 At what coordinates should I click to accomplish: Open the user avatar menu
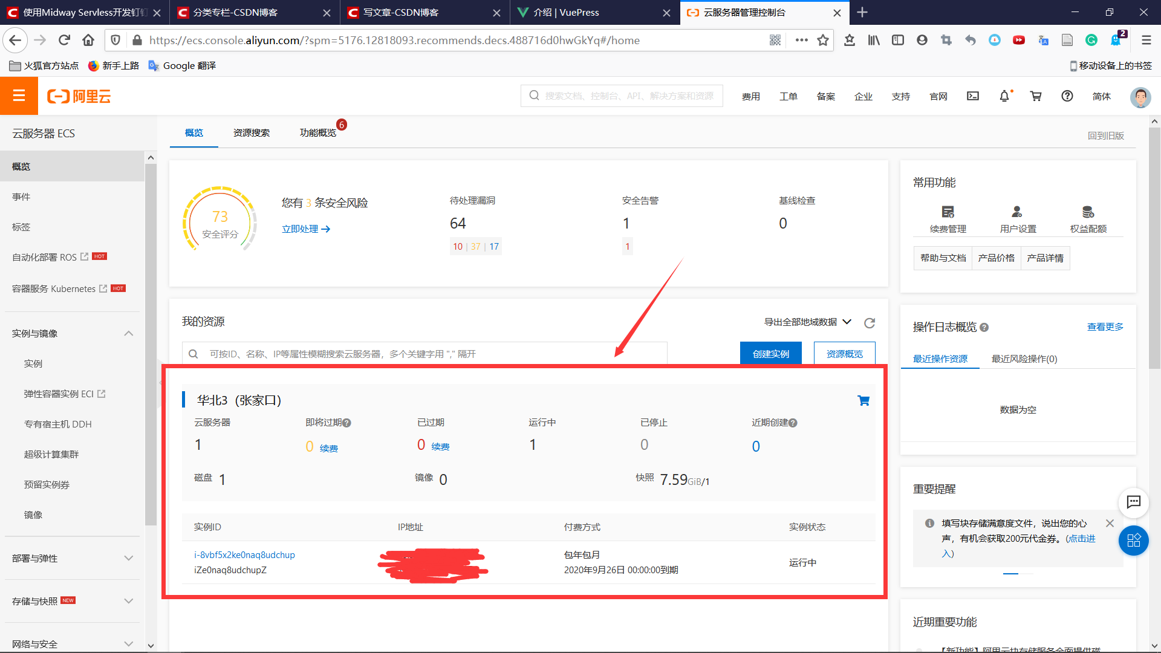[x=1140, y=97]
